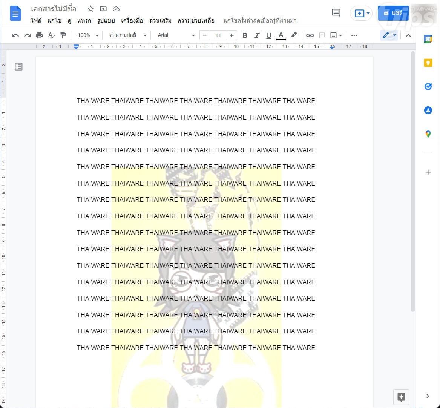The image size is (440, 408).
Task: Get add-ons with the plus icon
Action: [428, 172]
